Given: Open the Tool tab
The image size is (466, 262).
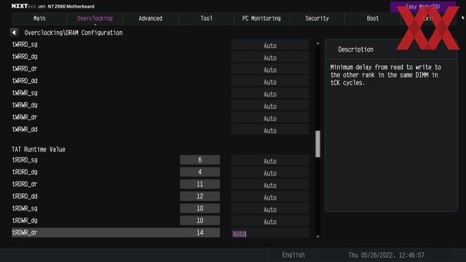Looking at the screenshot, I should click(206, 19).
